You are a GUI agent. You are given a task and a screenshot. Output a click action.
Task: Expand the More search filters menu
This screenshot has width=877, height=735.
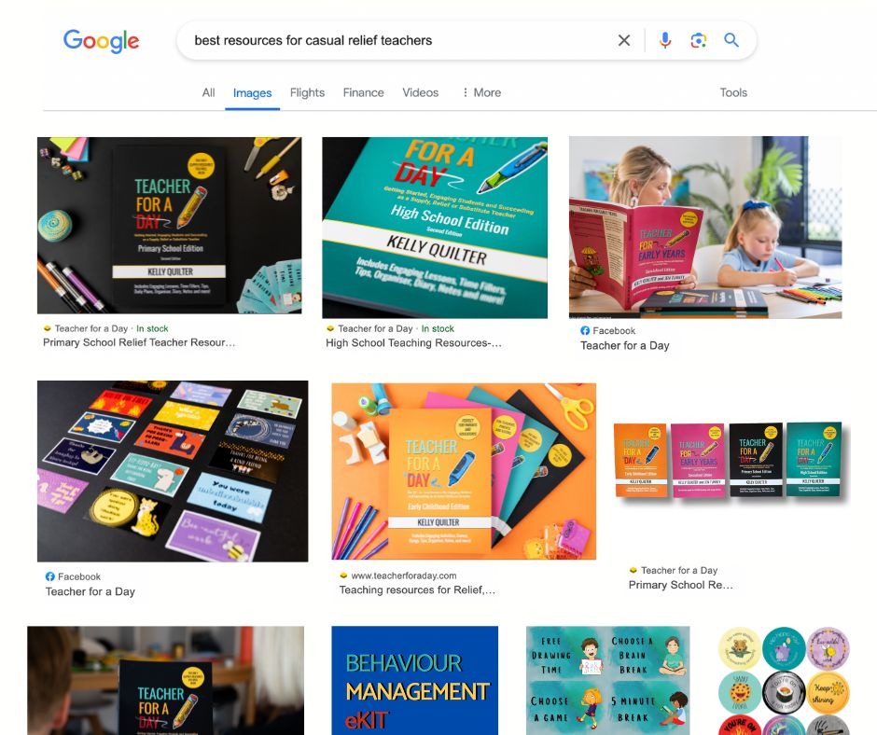click(481, 92)
